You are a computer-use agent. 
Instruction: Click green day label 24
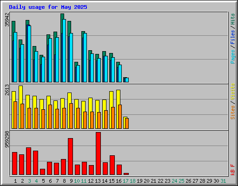tap(174, 181)
